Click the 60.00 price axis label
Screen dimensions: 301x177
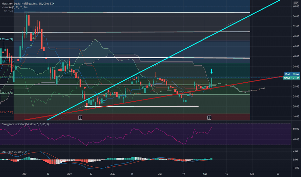coord(296,6)
